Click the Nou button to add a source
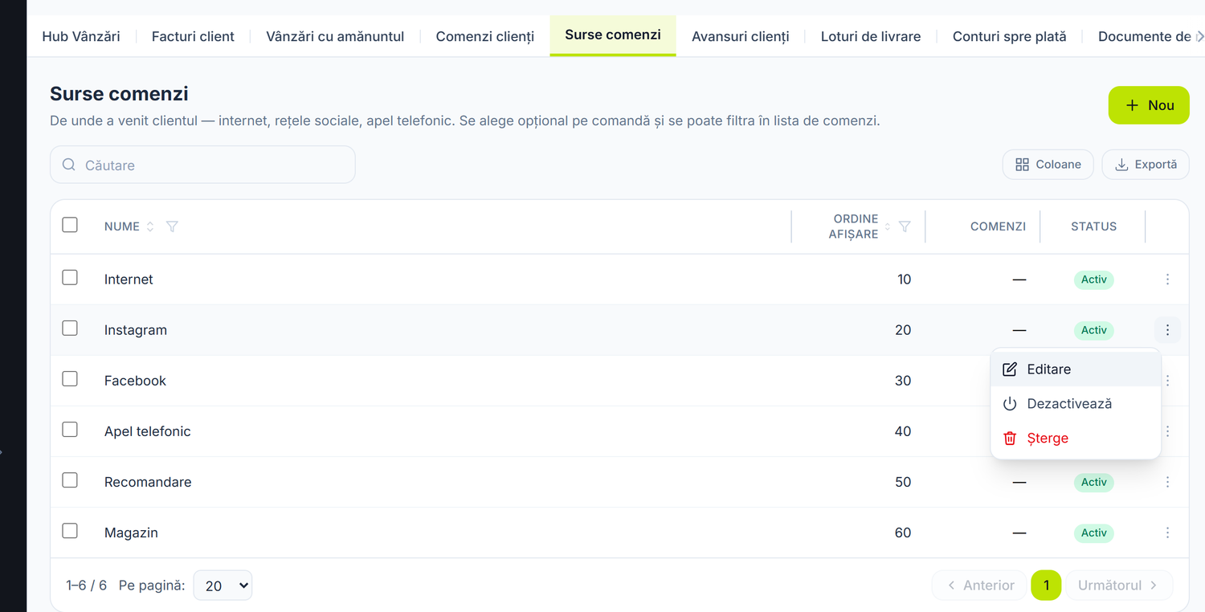The image size is (1205, 612). tap(1149, 105)
